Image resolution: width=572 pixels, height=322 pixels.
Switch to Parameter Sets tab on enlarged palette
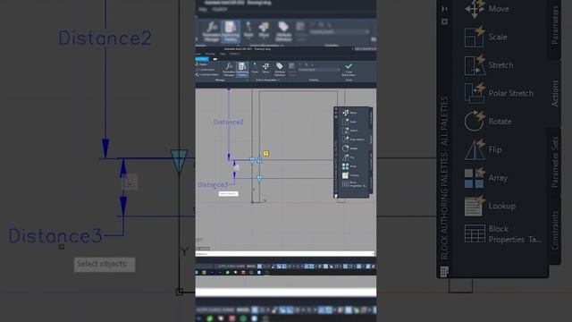pos(555,163)
